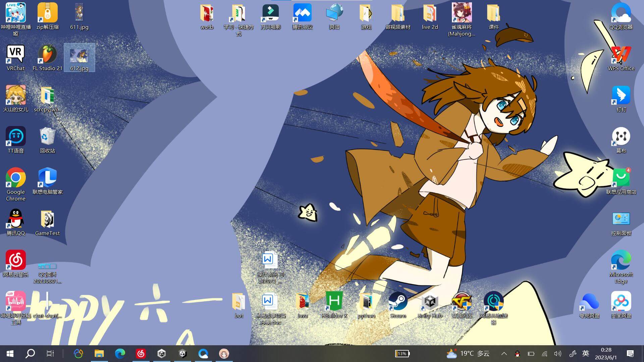The height and width of the screenshot is (362, 644).
Task: Open the scrcpy-wi... folder
Action: point(47,99)
